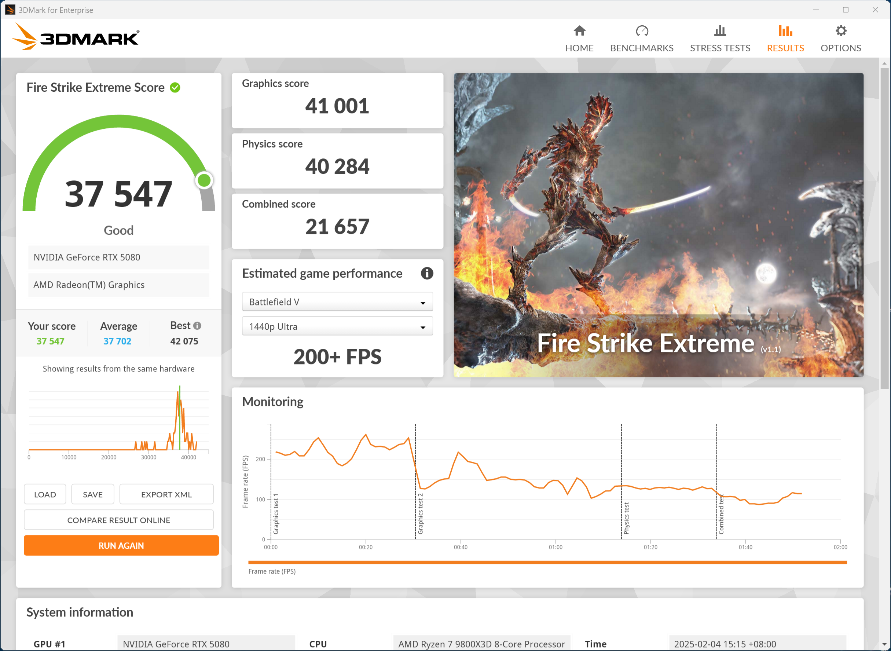
Task: Click the estimated game performance info icon
Action: tap(427, 273)
